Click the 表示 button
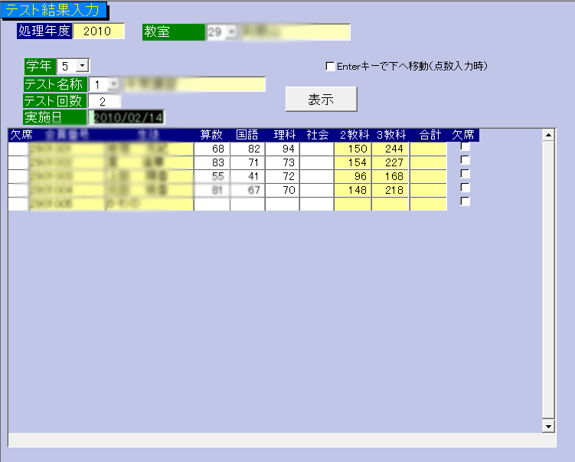 (321, 100)
